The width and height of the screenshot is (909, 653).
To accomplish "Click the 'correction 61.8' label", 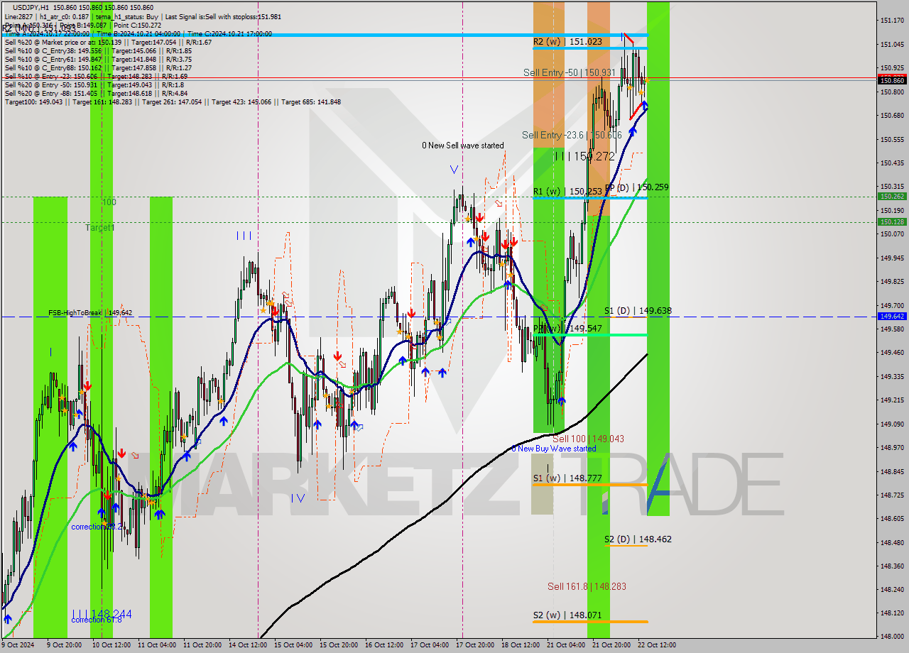I will (x=97, y=620).
